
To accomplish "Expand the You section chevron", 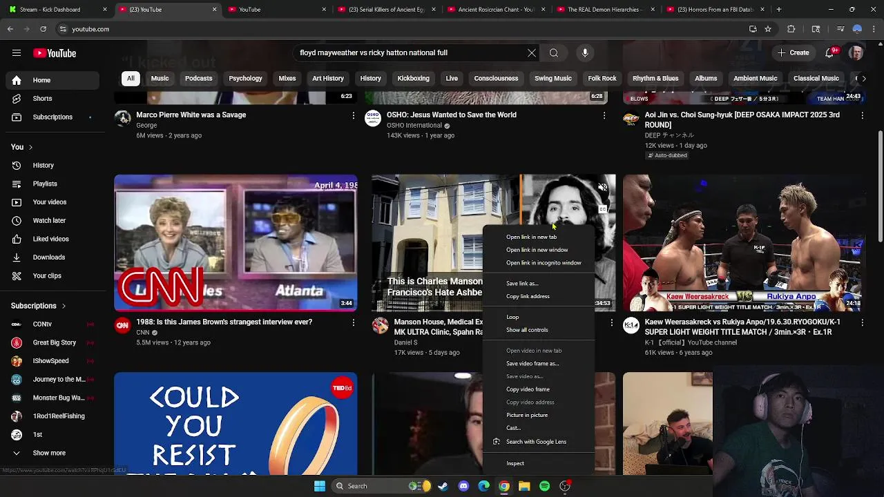I will pyautogui.click(x=30, y=147).
